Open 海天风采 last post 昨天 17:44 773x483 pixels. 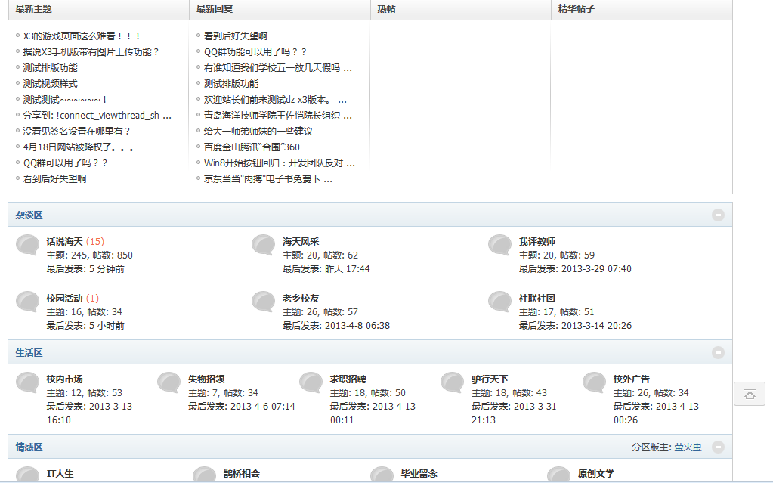348,269
